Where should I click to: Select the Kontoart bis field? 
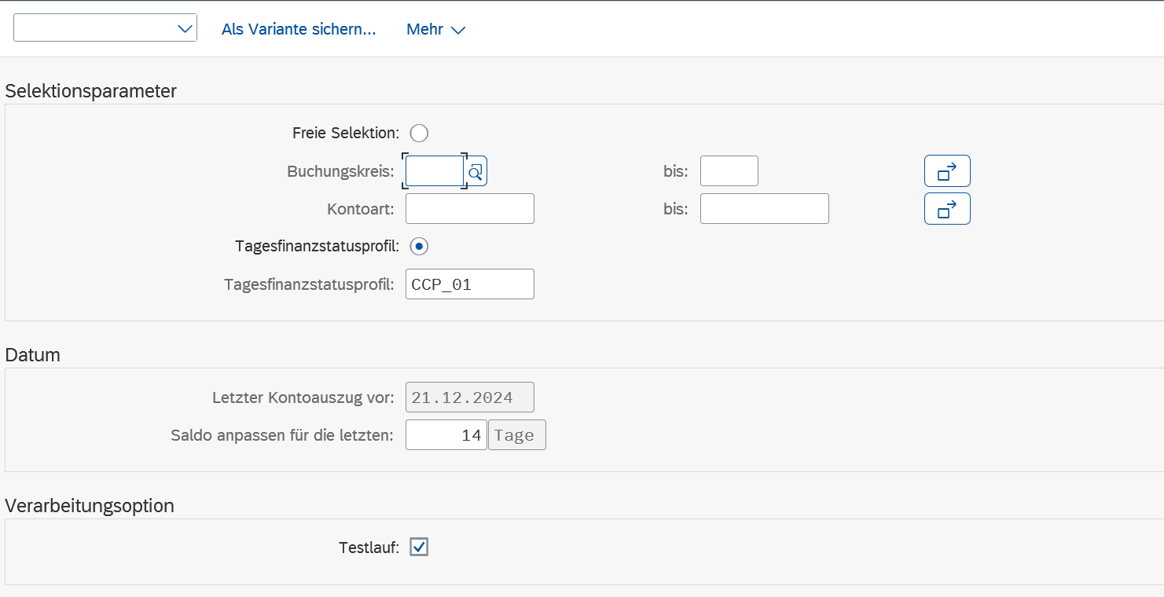coord(764,209)
